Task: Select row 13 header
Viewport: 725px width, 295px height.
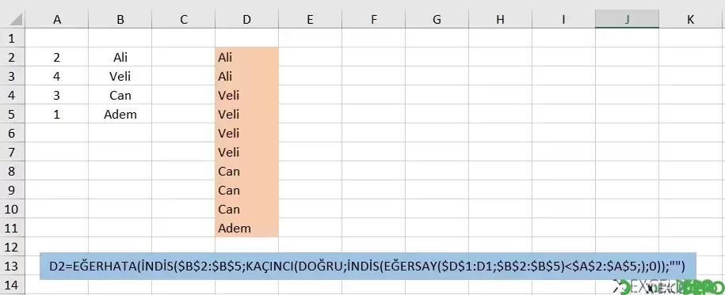Action: 13,266
